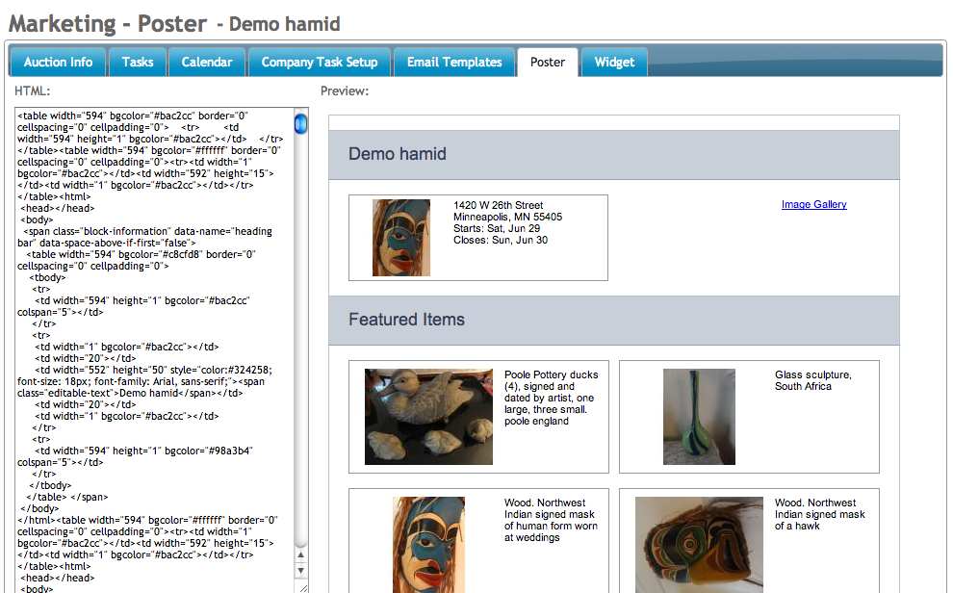The image size is (953, 593).
Task: Click the Closes: Sun, Jun 30 text
Action: (x=501, y=240)
